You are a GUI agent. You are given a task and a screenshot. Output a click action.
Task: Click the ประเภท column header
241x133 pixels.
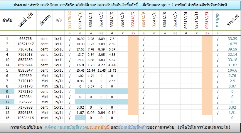click(45, 20)
